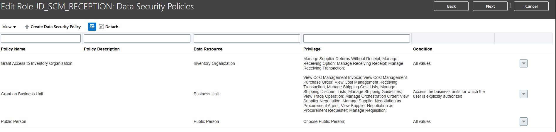Focus the Data Resource filter field
The height and width of the screenshot is (132, 556).
(247, 38)
